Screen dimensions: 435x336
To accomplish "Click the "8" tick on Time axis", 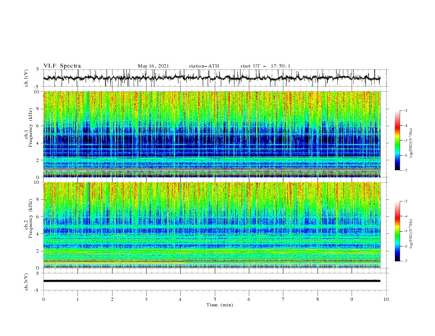I will pos(317,299).
